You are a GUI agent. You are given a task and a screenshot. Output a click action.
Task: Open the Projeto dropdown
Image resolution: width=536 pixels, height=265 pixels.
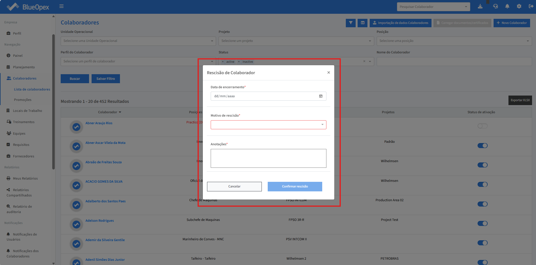coord(296,41)
